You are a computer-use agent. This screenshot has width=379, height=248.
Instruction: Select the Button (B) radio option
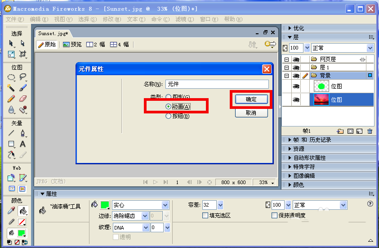coord(168,116)
